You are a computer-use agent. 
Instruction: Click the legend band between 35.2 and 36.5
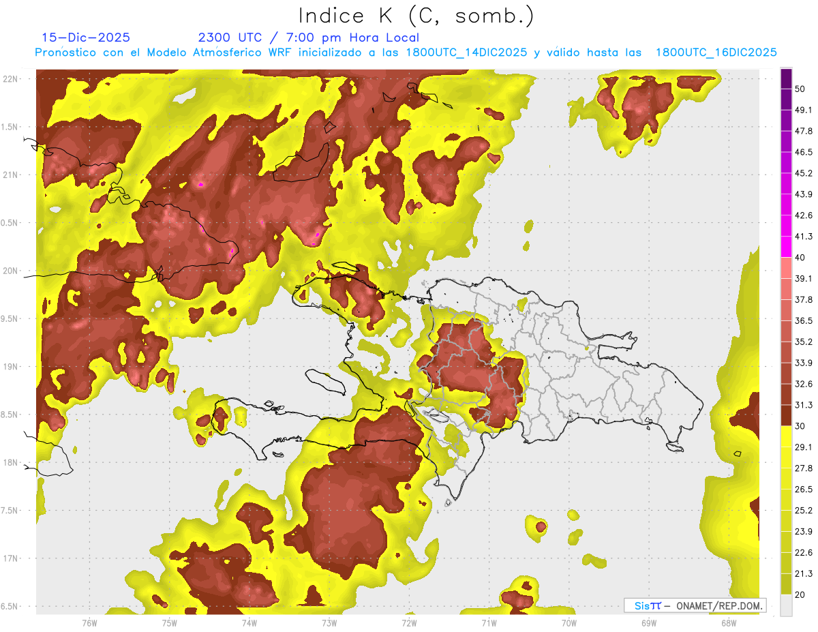click(786, 331)
